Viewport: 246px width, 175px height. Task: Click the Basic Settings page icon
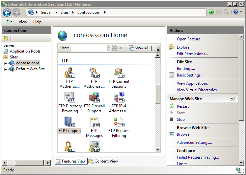pos(172,75)
